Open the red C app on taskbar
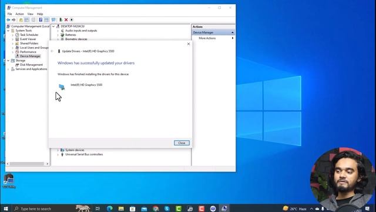This screenshot has height=212, width=376. tap(202, 208)
